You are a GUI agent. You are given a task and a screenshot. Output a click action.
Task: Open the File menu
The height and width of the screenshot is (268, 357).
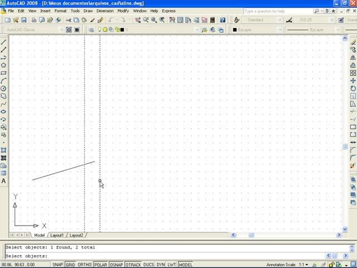coord(11,11)
